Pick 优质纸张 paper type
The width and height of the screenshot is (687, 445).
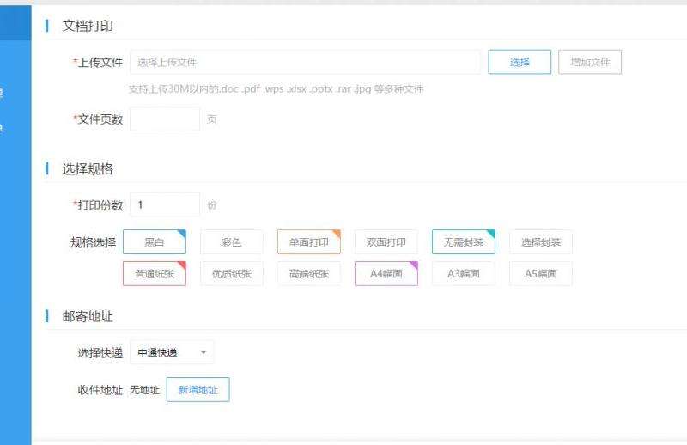[232, 274]
